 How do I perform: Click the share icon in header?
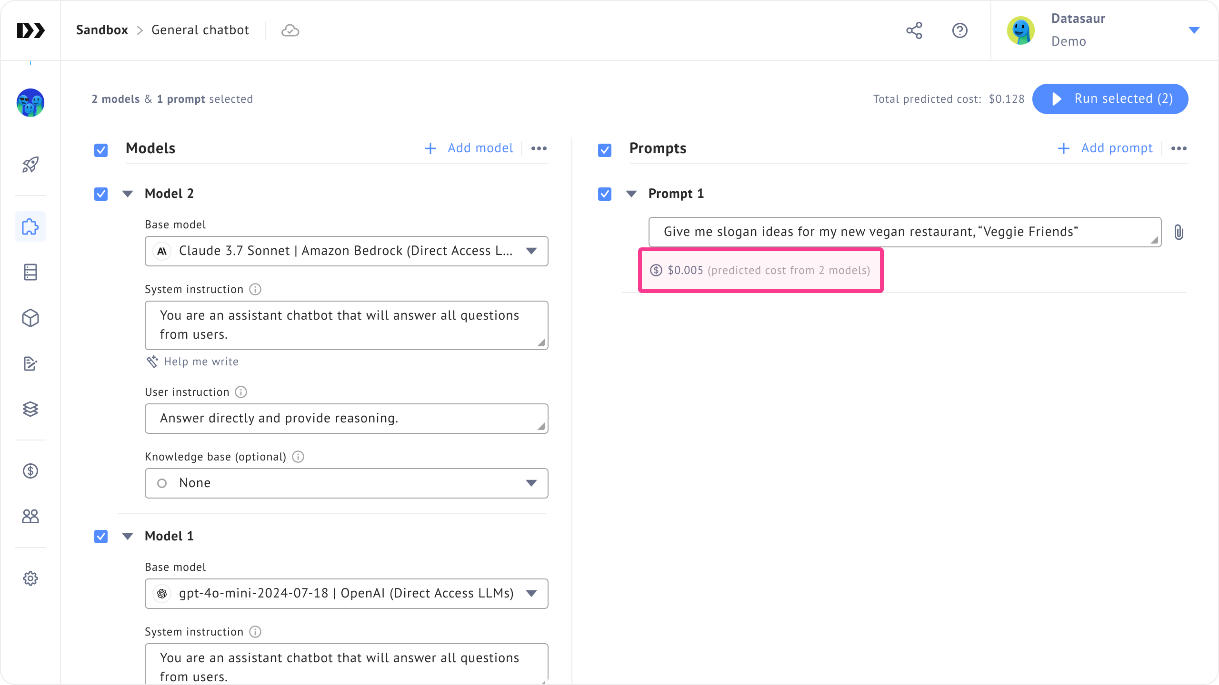(x=914, y=30)
